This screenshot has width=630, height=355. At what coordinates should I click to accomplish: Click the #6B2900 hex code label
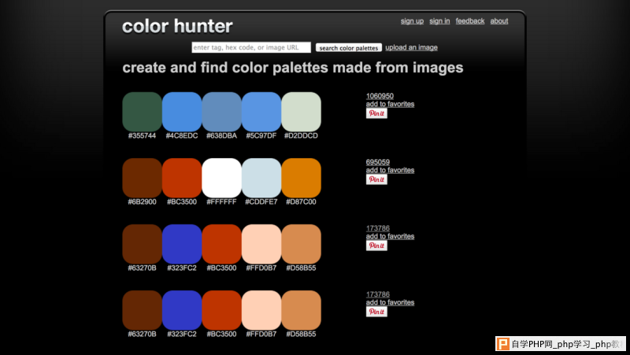click(x=142, y=202)
